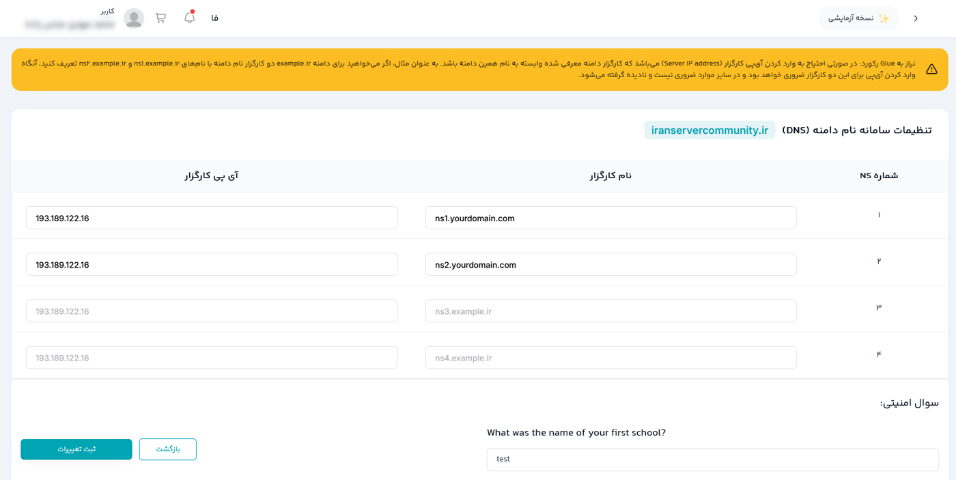
Task: Click the warning triangle icon
Action: (x=931, y=69)
